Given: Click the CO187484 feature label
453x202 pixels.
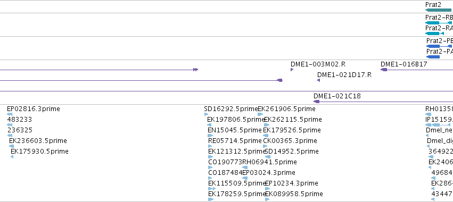Looking at the screenshot, I should (225, 173).
